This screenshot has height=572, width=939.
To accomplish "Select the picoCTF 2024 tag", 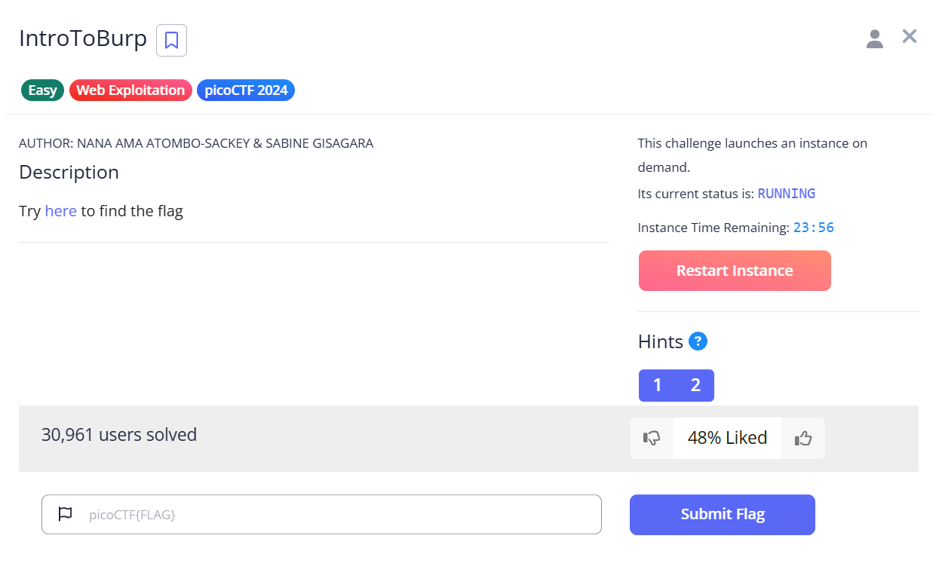I will click(246, 90).
